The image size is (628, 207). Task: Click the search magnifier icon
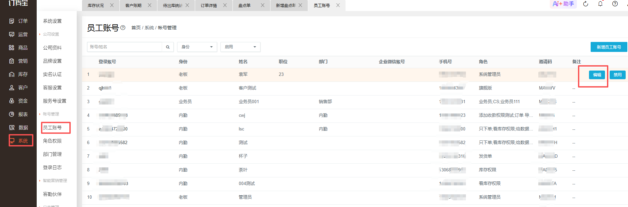[x=168, y=47]
